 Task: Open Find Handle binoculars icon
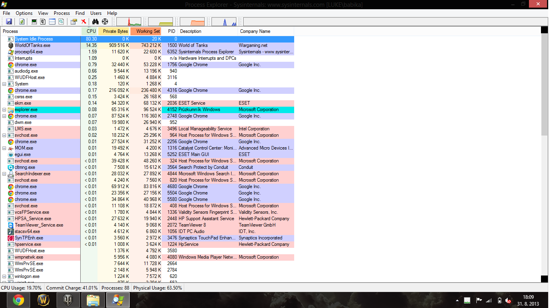coord(95,22)
